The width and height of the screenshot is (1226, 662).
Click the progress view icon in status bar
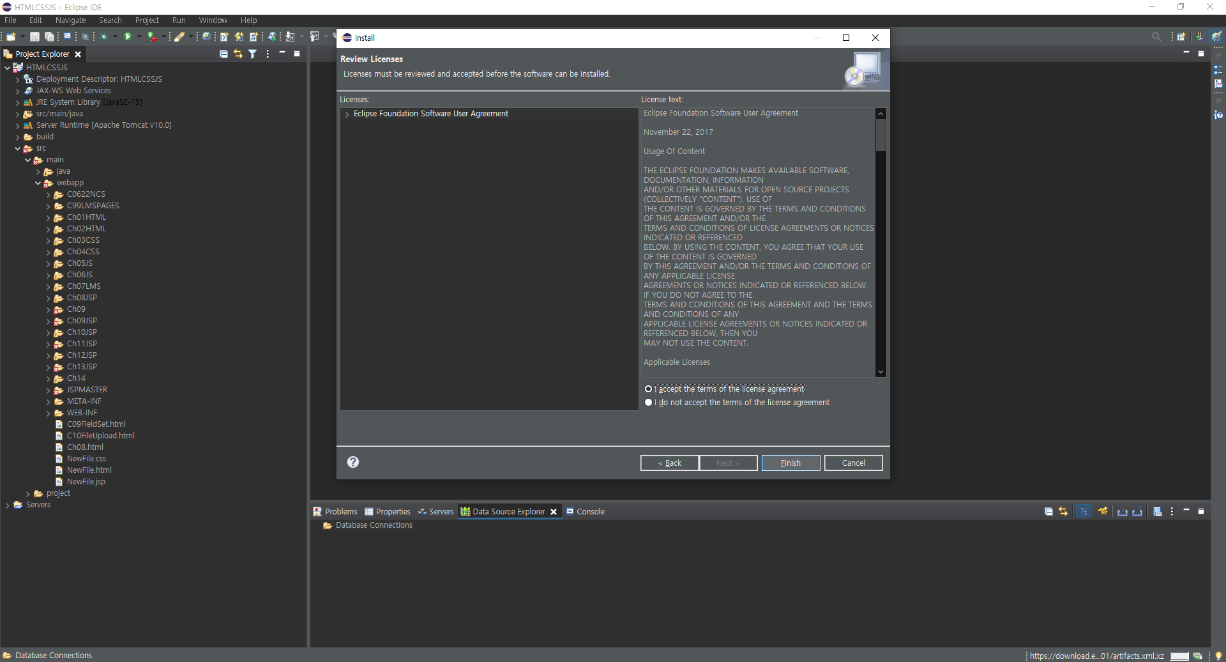1198,656
